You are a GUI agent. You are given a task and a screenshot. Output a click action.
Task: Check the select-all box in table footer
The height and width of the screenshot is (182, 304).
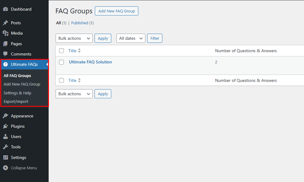click(x=61, y=80)
